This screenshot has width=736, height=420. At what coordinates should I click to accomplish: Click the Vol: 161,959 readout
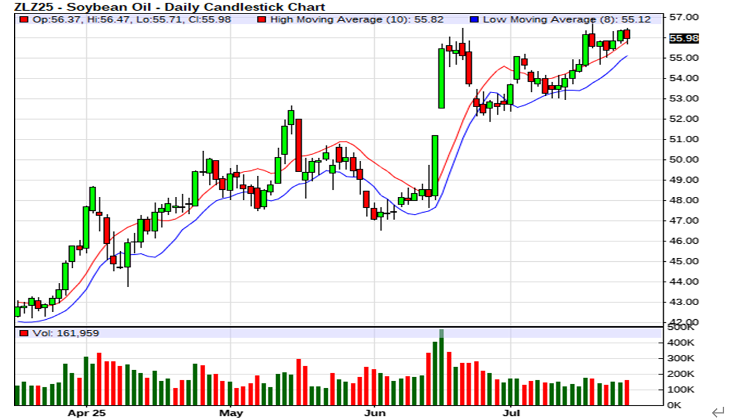point(65,333)
